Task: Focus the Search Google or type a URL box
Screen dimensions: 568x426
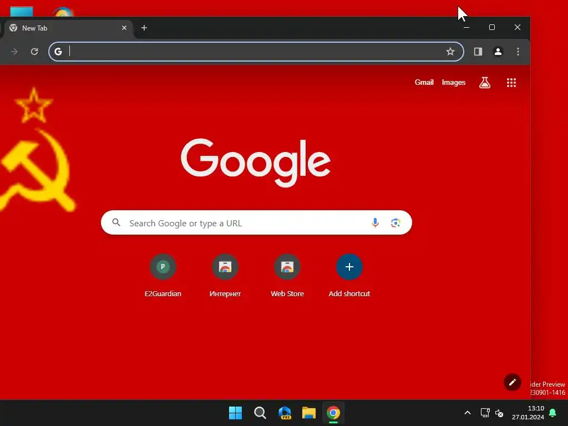Action: [256, 222]
